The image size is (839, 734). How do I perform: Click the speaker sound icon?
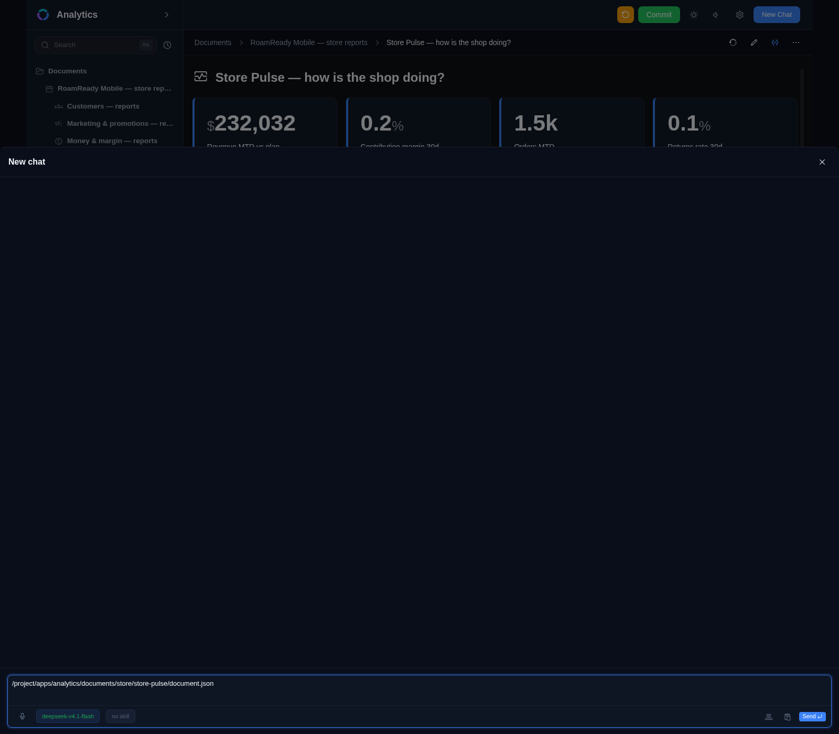[716, 15]
